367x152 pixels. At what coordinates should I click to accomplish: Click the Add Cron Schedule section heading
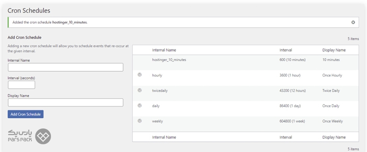24,37
